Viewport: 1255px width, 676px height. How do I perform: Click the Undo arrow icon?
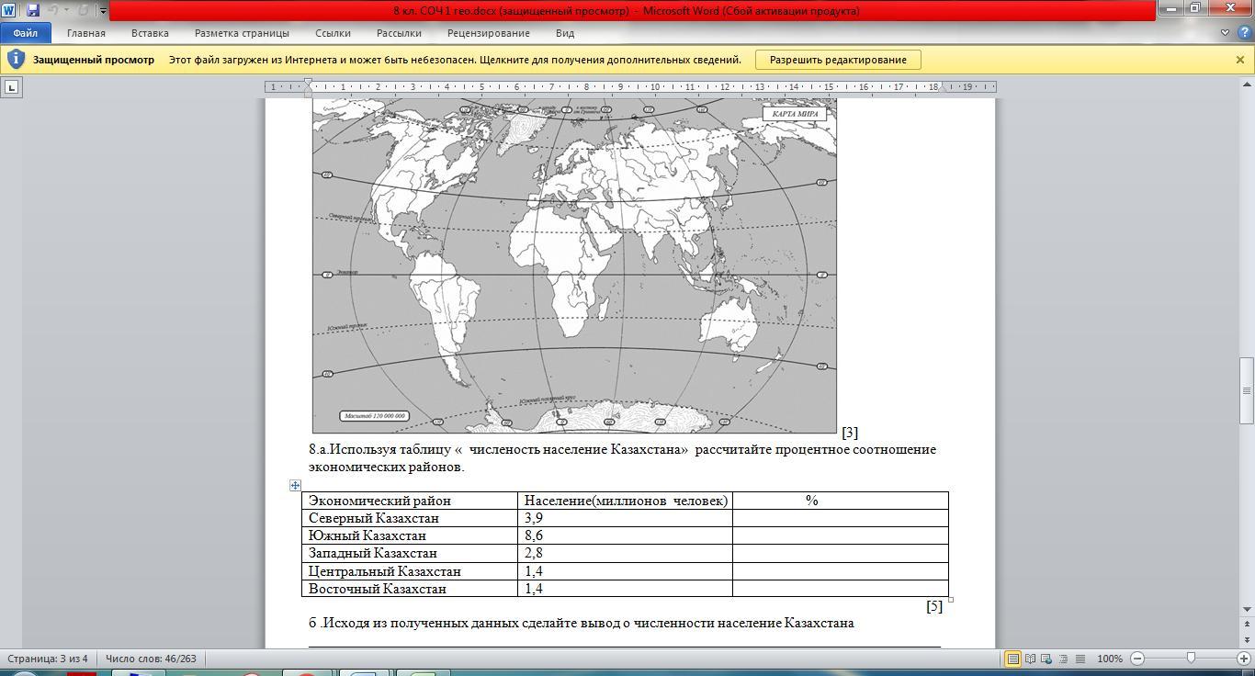(54, 11)
